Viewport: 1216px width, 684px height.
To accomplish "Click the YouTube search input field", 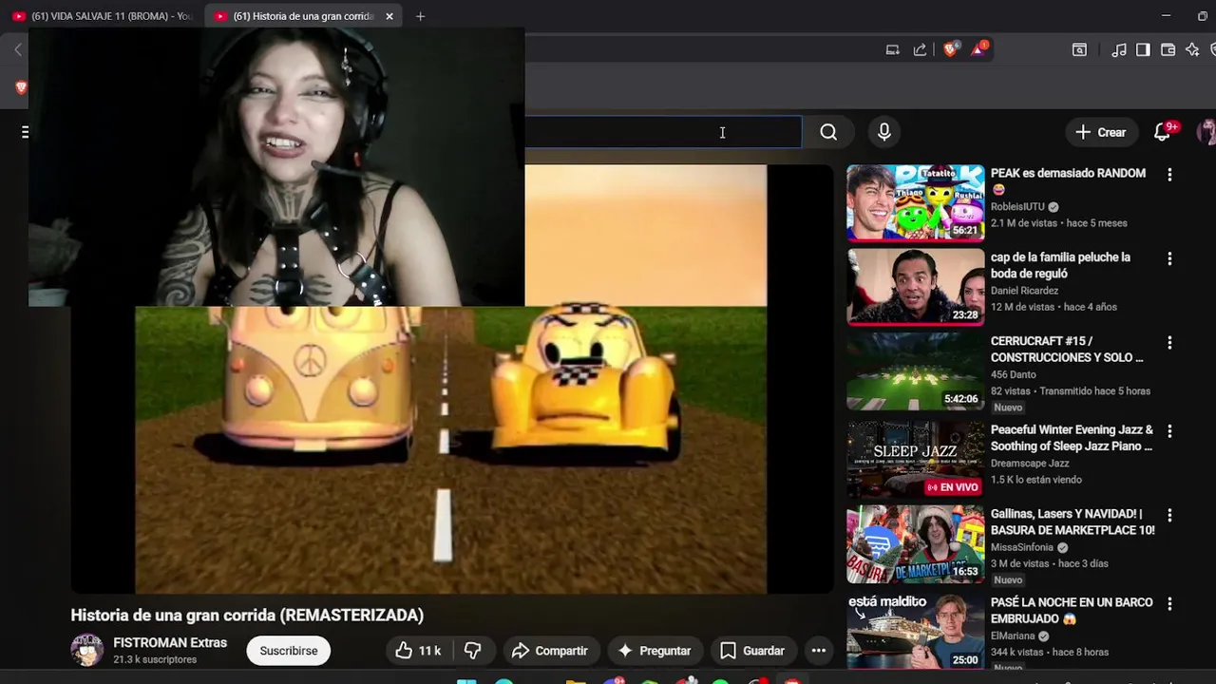I will tap(663, 132).
